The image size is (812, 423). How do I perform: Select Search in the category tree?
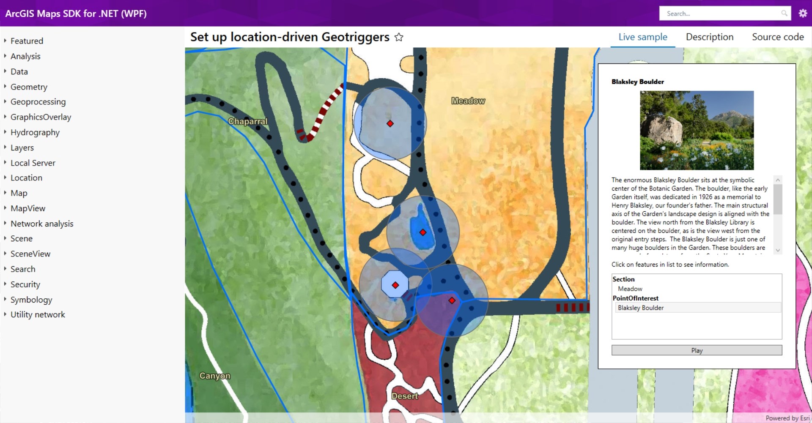click(23, 269)
